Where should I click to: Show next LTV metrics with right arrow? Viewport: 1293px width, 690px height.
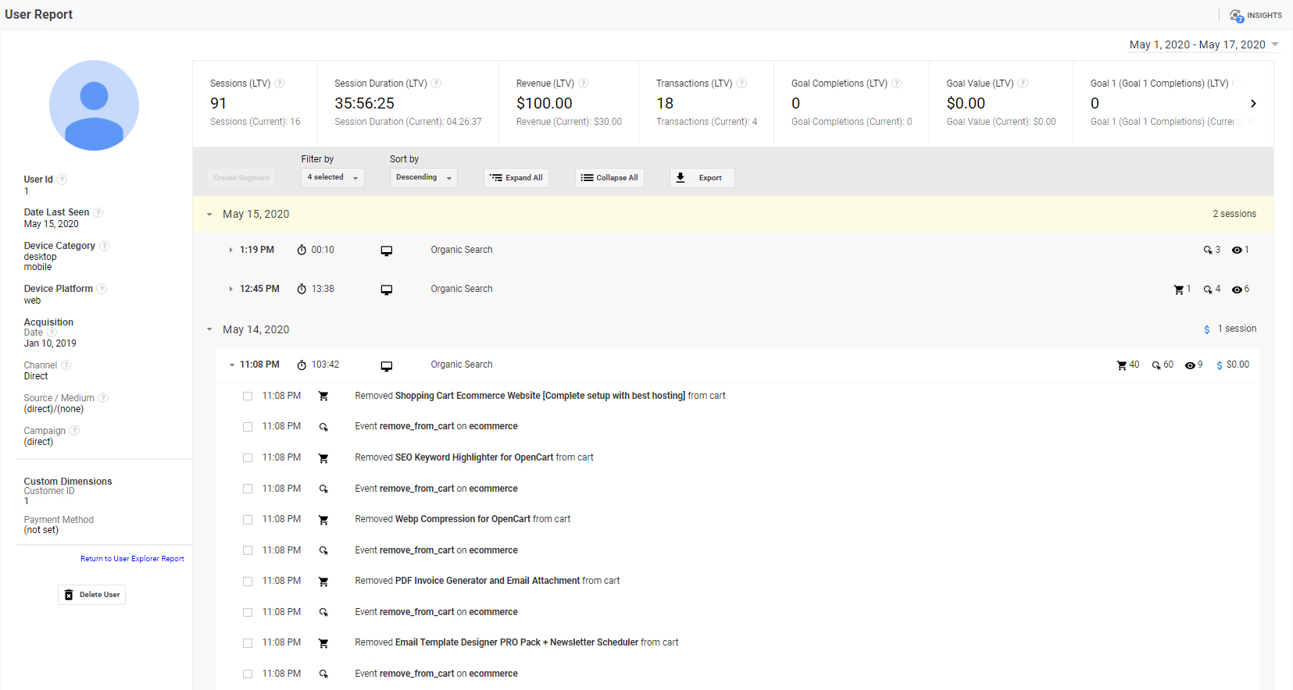pos(1253,104)
